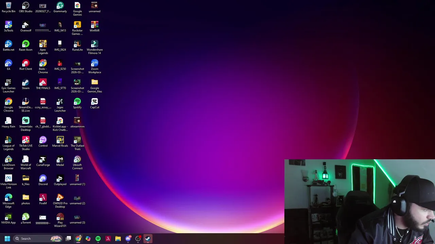Open the Razer Axon desktop shortcut
Screen dimensions: 435x244
tap(25, 46)
